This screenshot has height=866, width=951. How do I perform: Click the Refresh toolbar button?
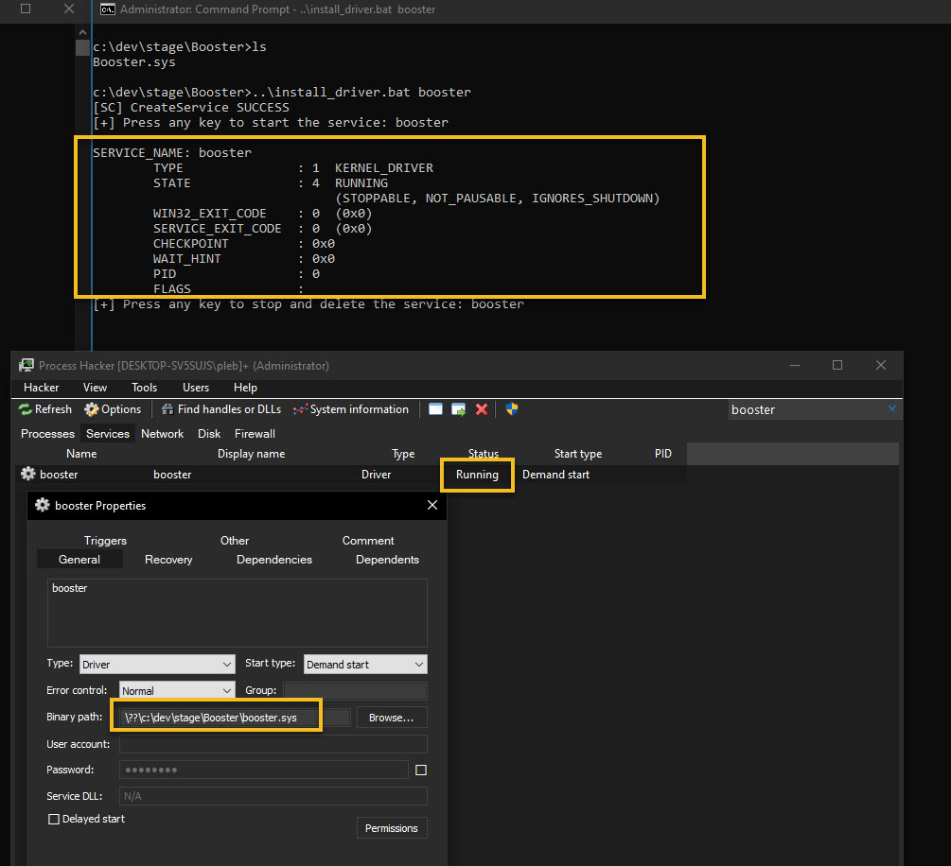pos(45,409)
